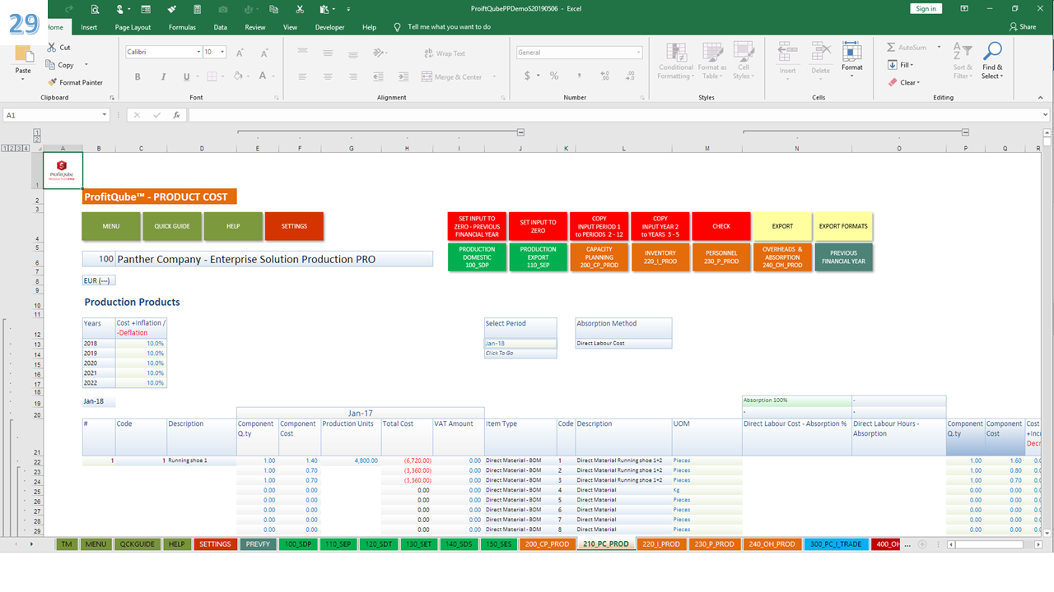
Task: Toggle Wrap Text
Action: (x=444, y=53)
